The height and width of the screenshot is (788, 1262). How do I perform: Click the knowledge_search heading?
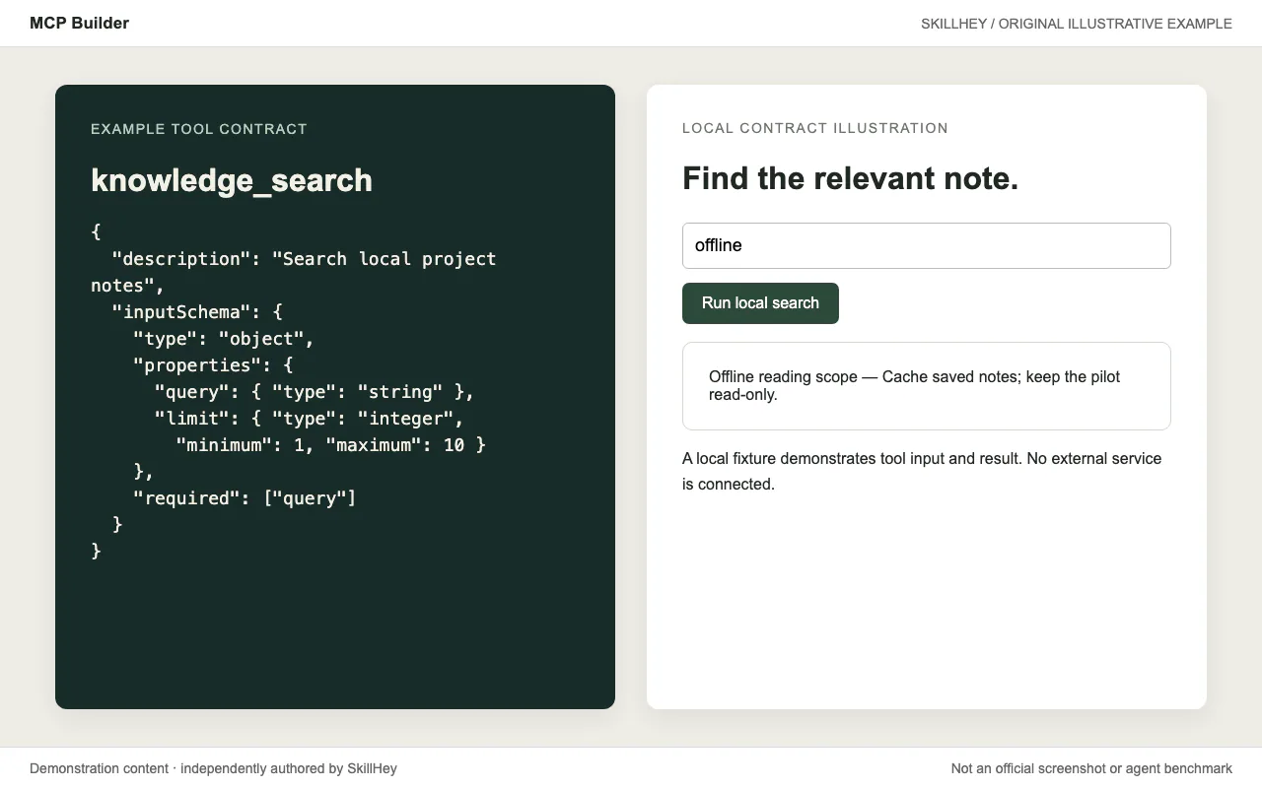(x=232, y=180)
